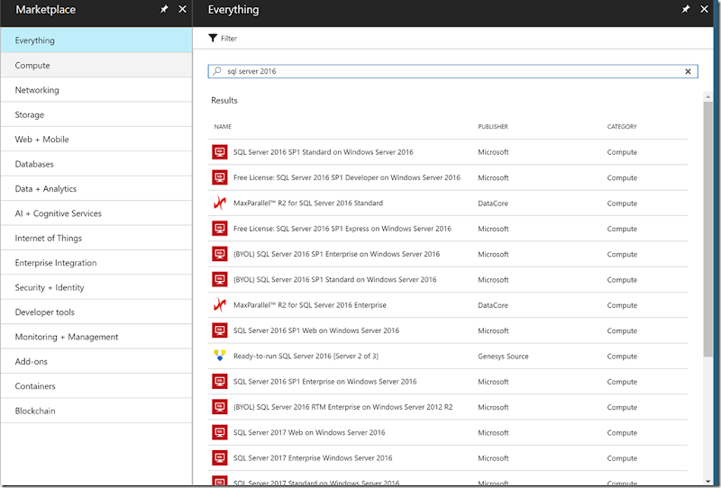Close the Marketplace blade
This screenshot has height=488, width=721.
[183, 9]
